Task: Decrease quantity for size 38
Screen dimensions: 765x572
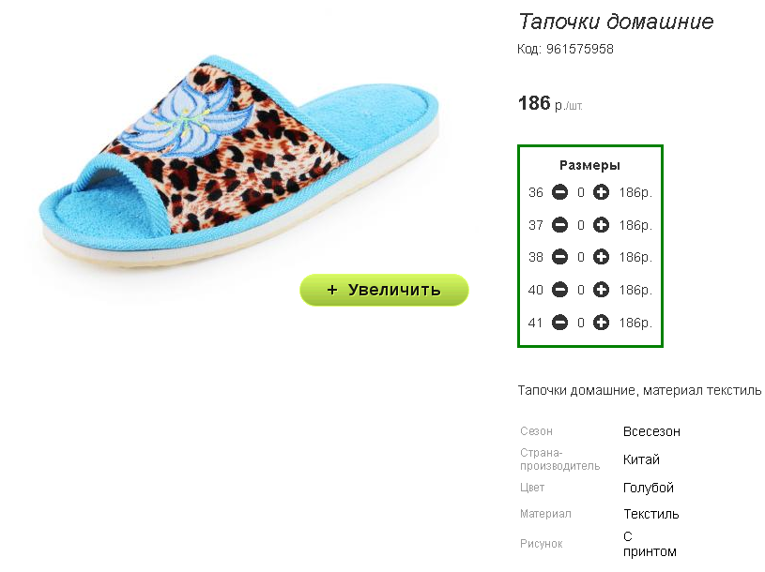Action: point(559,257)
